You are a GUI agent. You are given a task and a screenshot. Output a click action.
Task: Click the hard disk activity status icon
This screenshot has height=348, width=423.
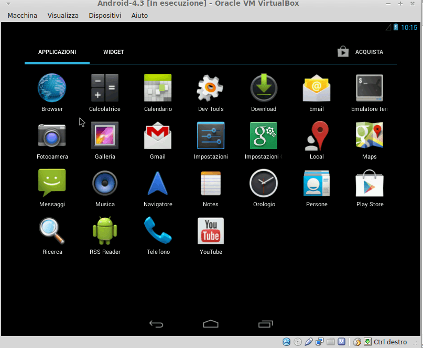pos(287,342)
